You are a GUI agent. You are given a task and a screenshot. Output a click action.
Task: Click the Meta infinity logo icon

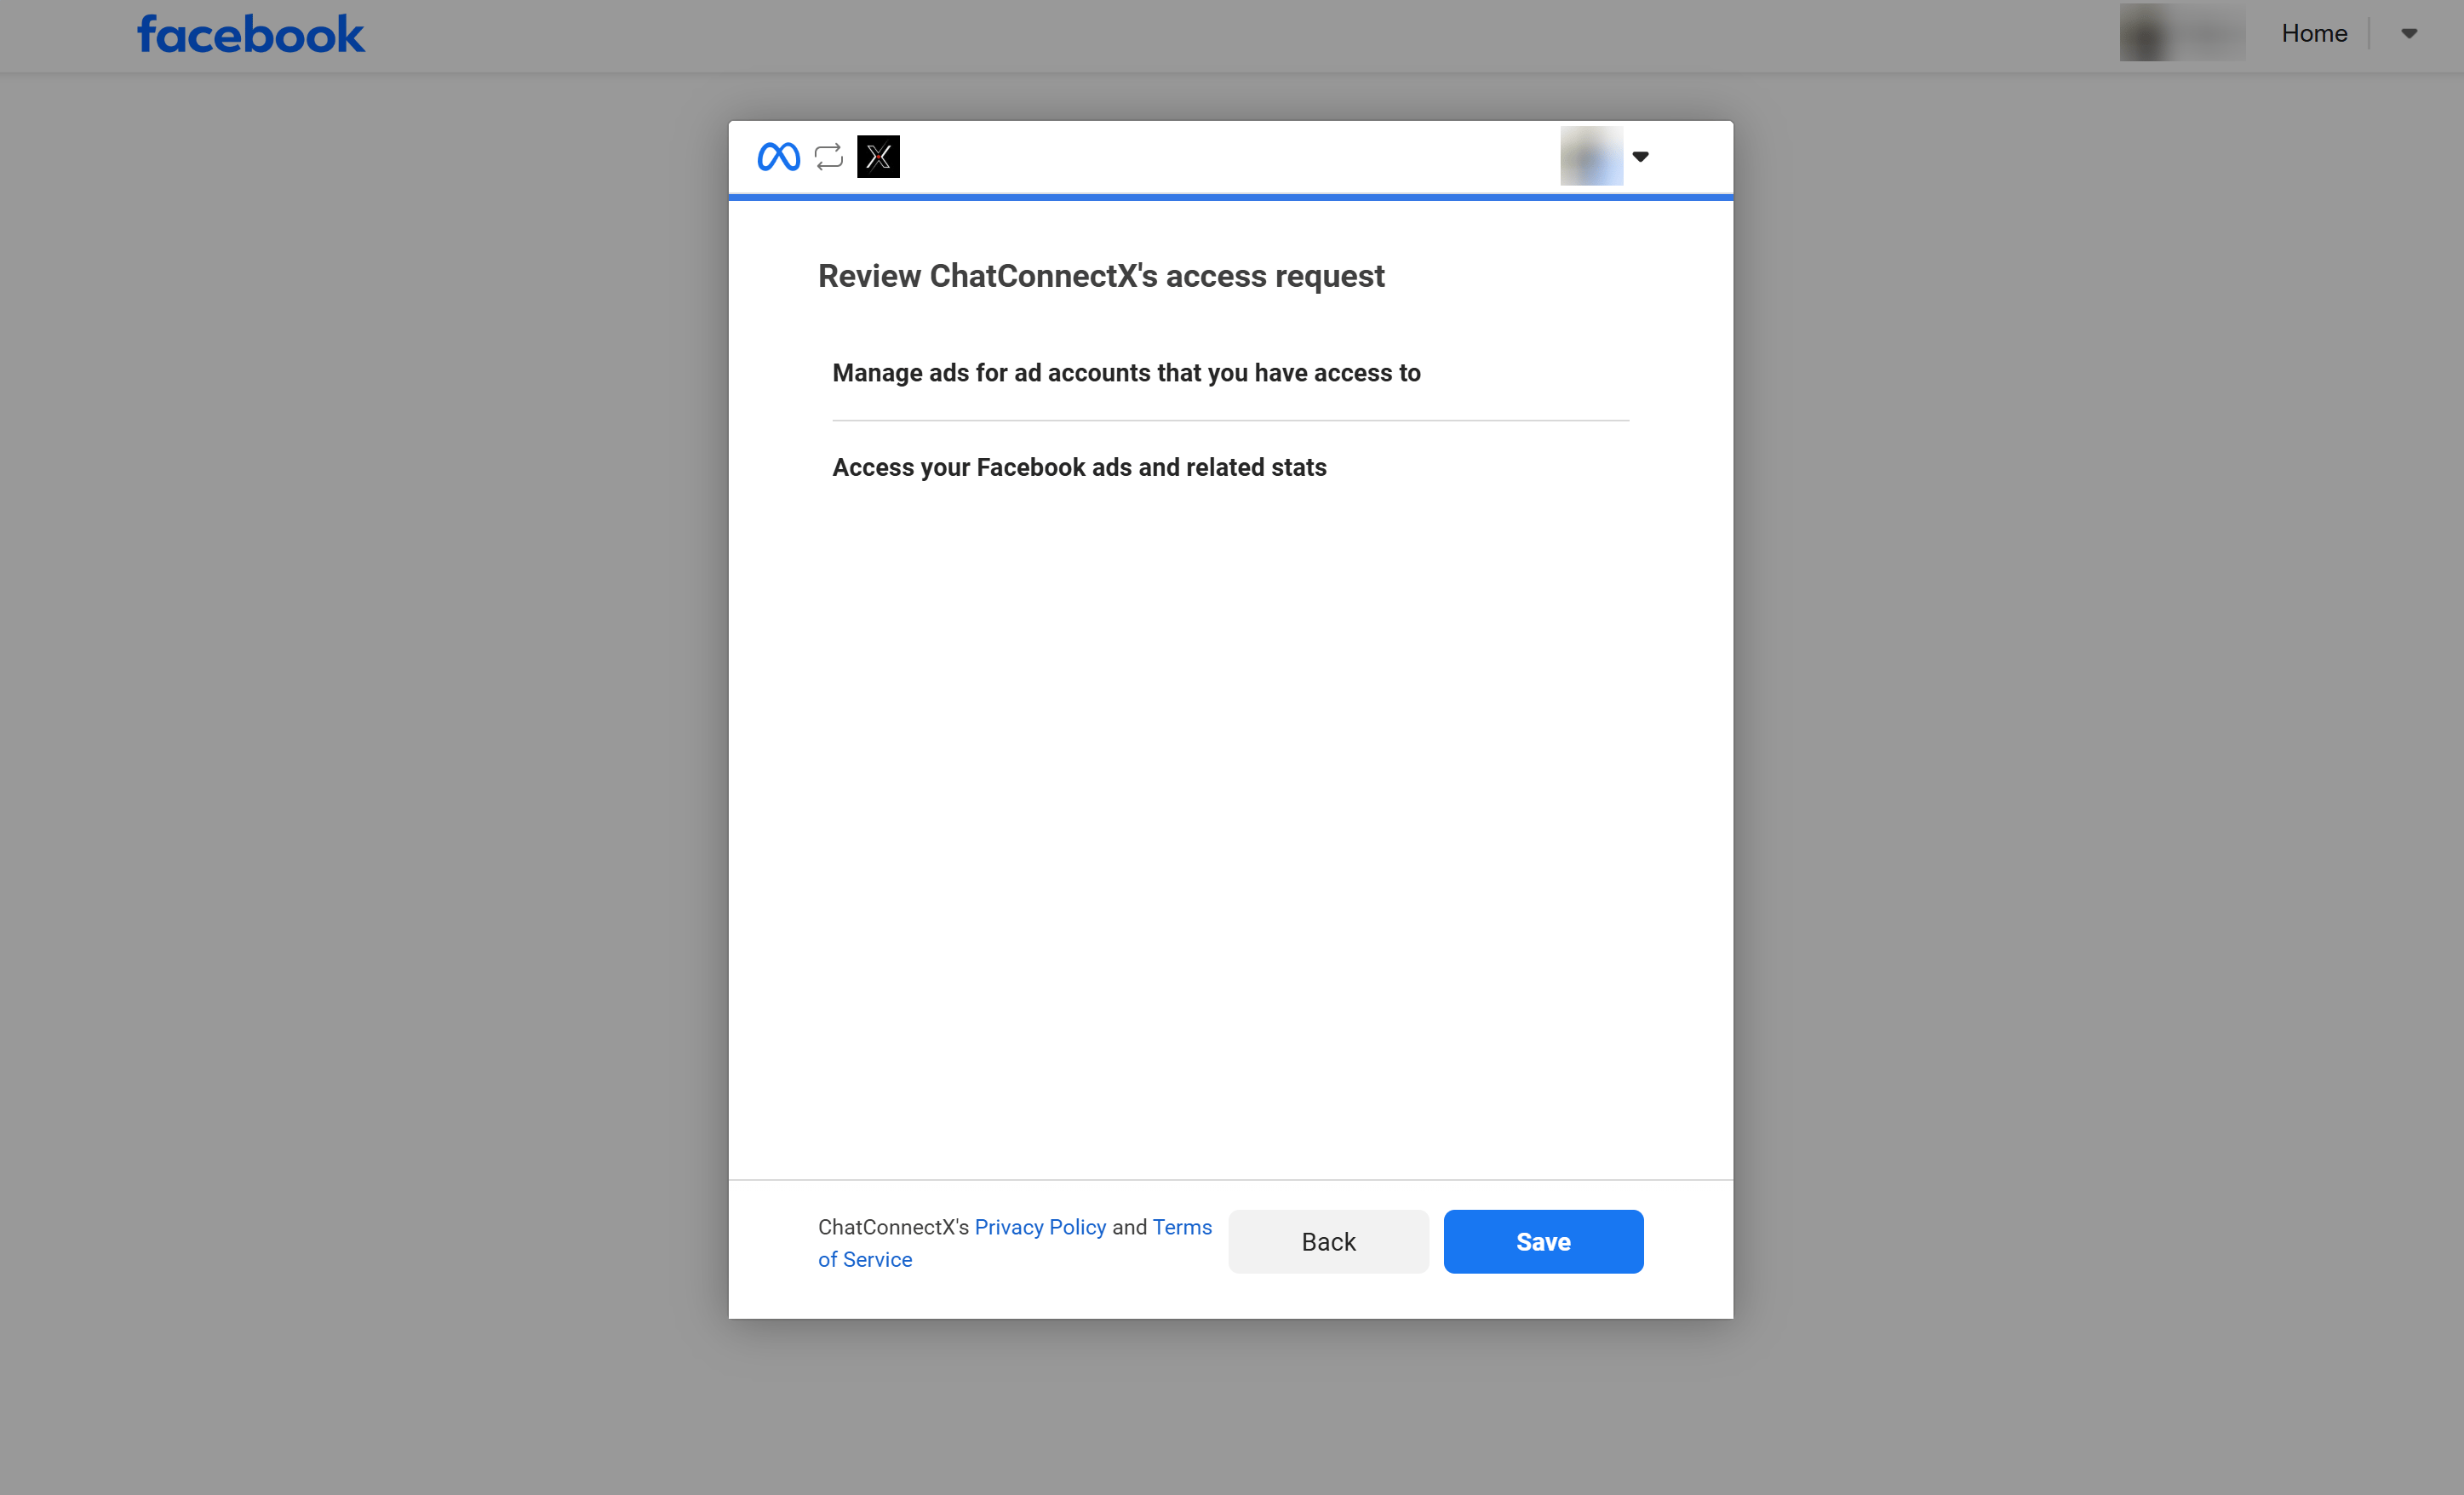click(778, 157)
